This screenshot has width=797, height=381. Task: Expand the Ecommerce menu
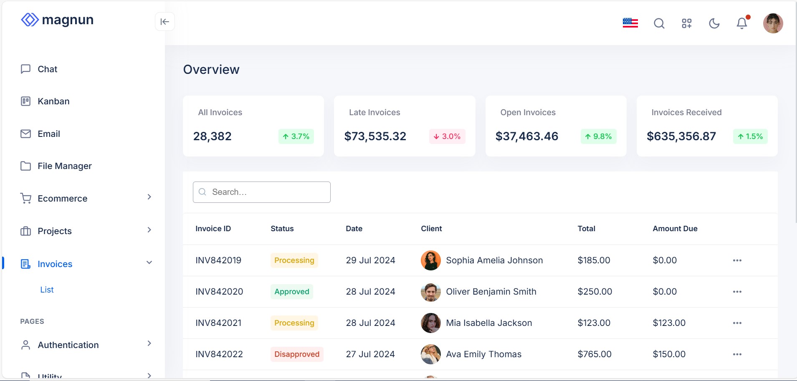pyautogui.click(x=149, y=197)
